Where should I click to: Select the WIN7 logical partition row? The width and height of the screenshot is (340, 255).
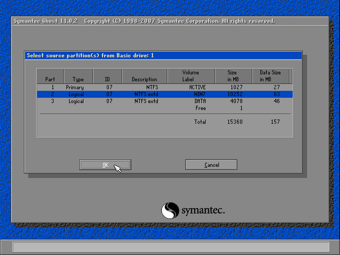[x=164, y=94]
